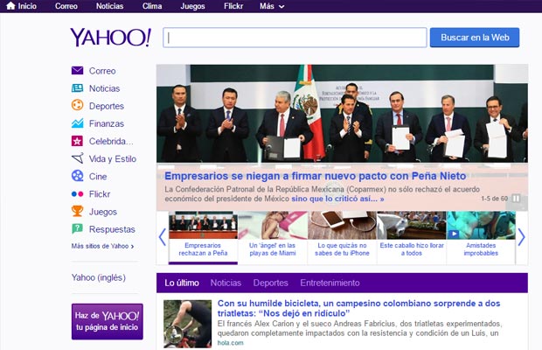Click the Flickr dots icon
This screenshot has height=350, width=542.
77,194
